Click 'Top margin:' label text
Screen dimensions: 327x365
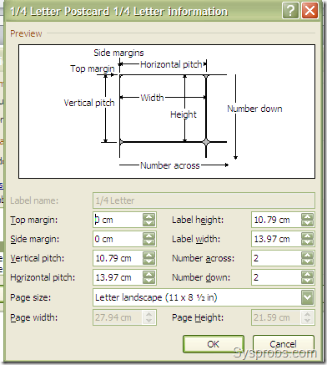pos(34,220)
